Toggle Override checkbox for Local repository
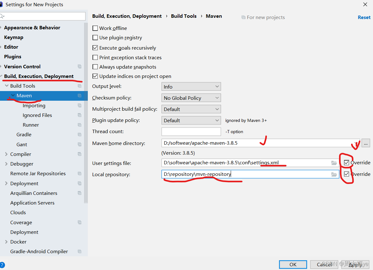The width and height of the screenshot is (373, 270). point(347,174)
